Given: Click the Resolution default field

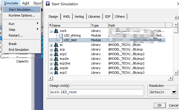Looking at the screenshot, I should click(160, 92).
